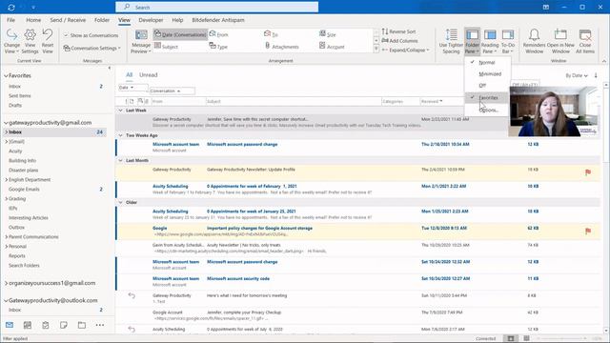The height and width of the screenshot is (343, 610).
Task: Expand the [Gmail] folder
Action: [6, 142]
